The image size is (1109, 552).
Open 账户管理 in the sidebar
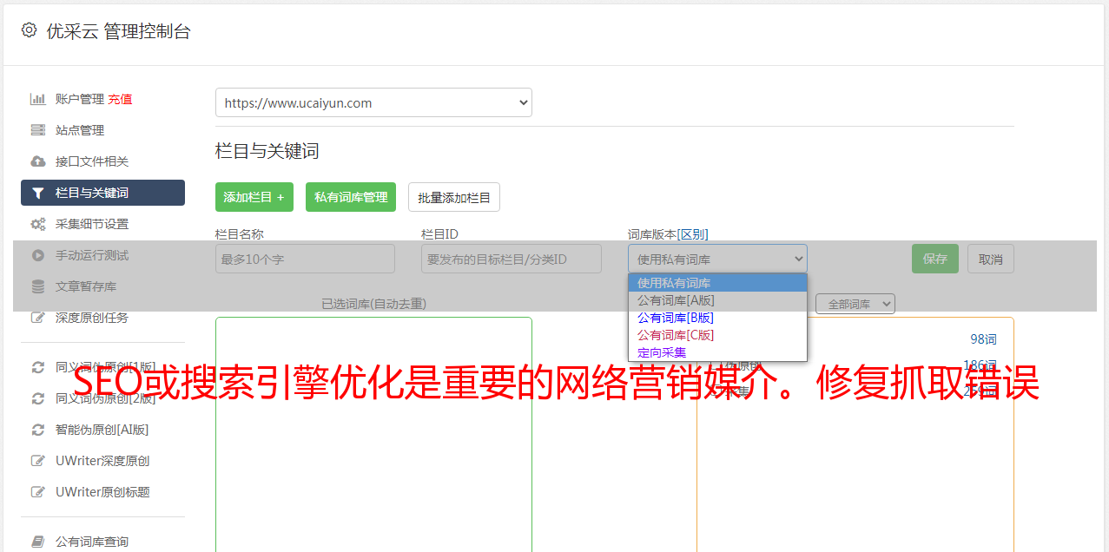pyautogui.click(x=79, y=99)
